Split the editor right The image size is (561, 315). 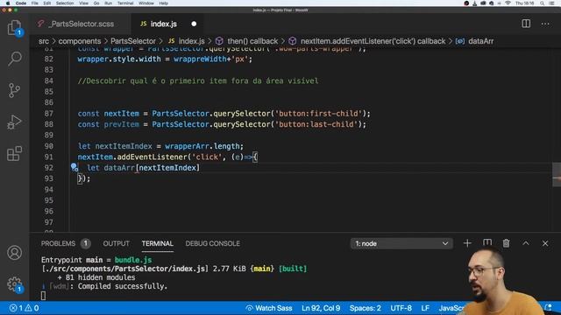[526, 24]
